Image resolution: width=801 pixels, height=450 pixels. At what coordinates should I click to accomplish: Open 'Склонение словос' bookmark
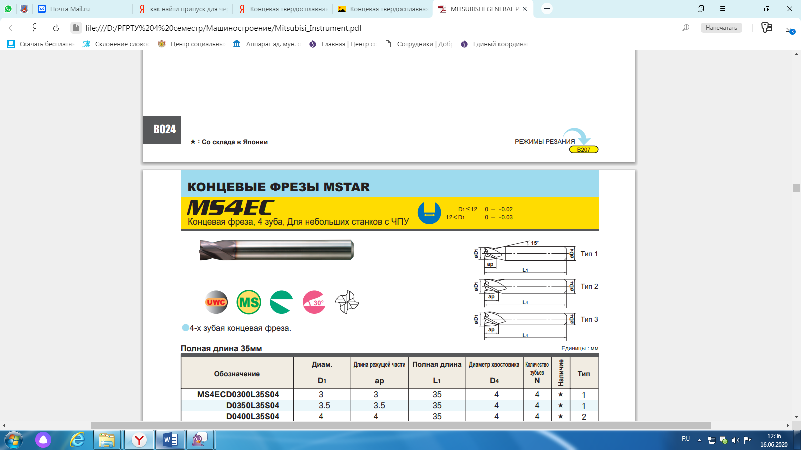click(116, 44)
